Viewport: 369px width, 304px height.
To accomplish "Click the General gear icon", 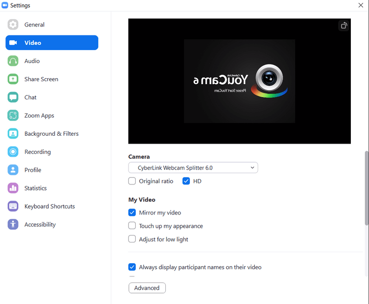I will pos(13,25).
